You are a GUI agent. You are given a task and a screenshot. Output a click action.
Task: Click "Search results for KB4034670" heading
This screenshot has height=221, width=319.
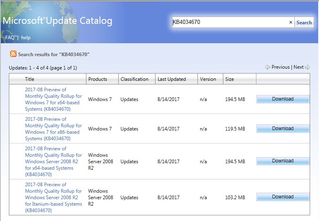54,54
